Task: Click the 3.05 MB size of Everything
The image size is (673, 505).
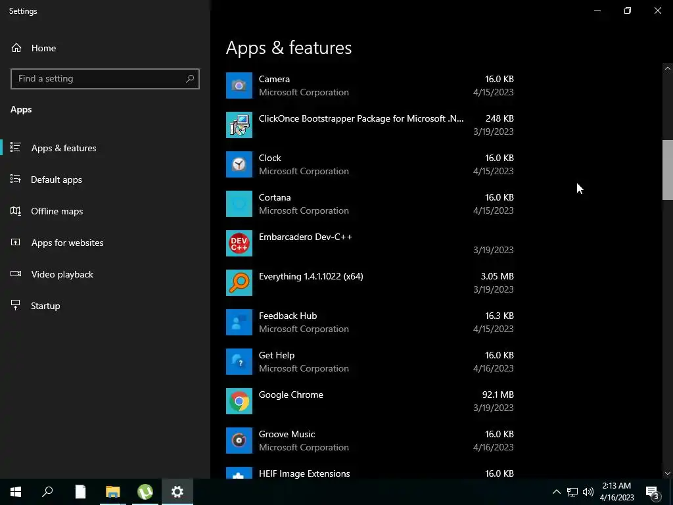Action: pyautogui.click(x=497, y=276)
